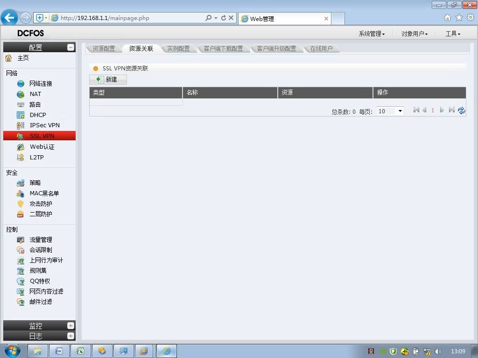Switch to the 资源配置 tab

(x=104, y=48)
